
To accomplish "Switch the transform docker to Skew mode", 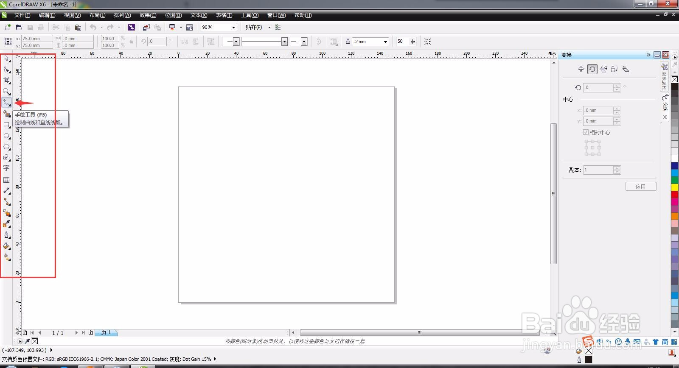I will point(626,69).
